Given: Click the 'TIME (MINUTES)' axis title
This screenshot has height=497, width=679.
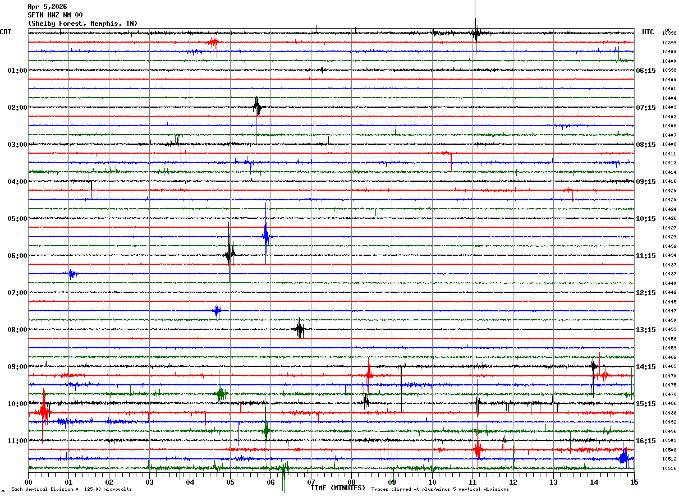Looking at the screenshot, I should click(338, 488).
